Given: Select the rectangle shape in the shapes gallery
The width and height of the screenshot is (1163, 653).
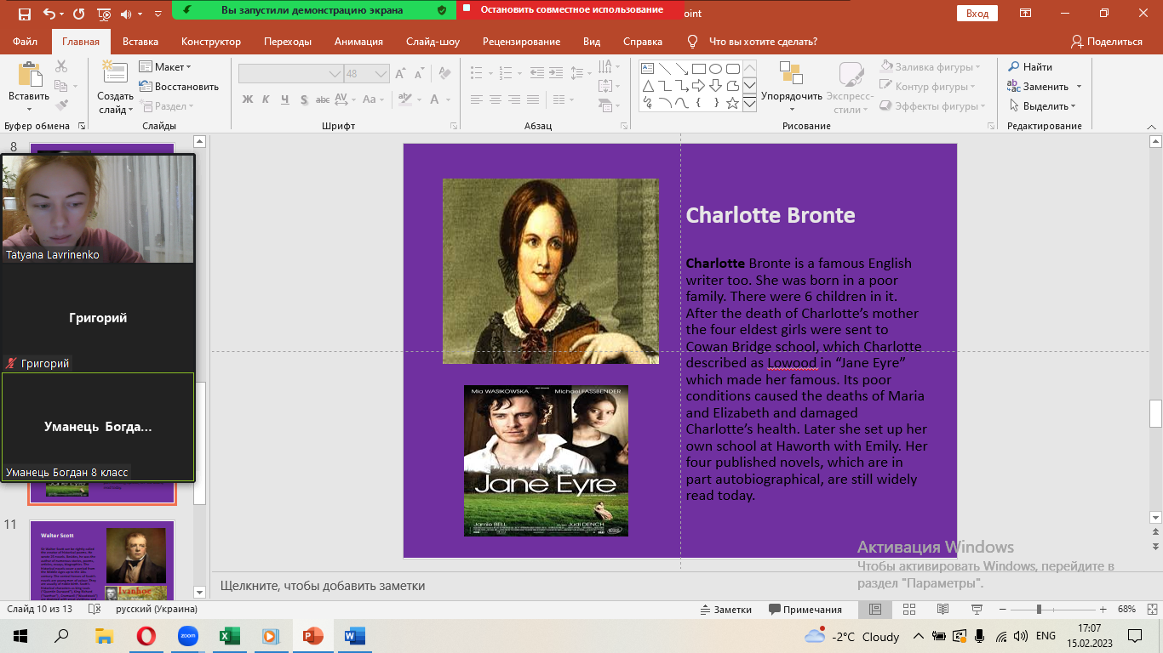Looking at the screenshot, I should (x=698, y=69).
